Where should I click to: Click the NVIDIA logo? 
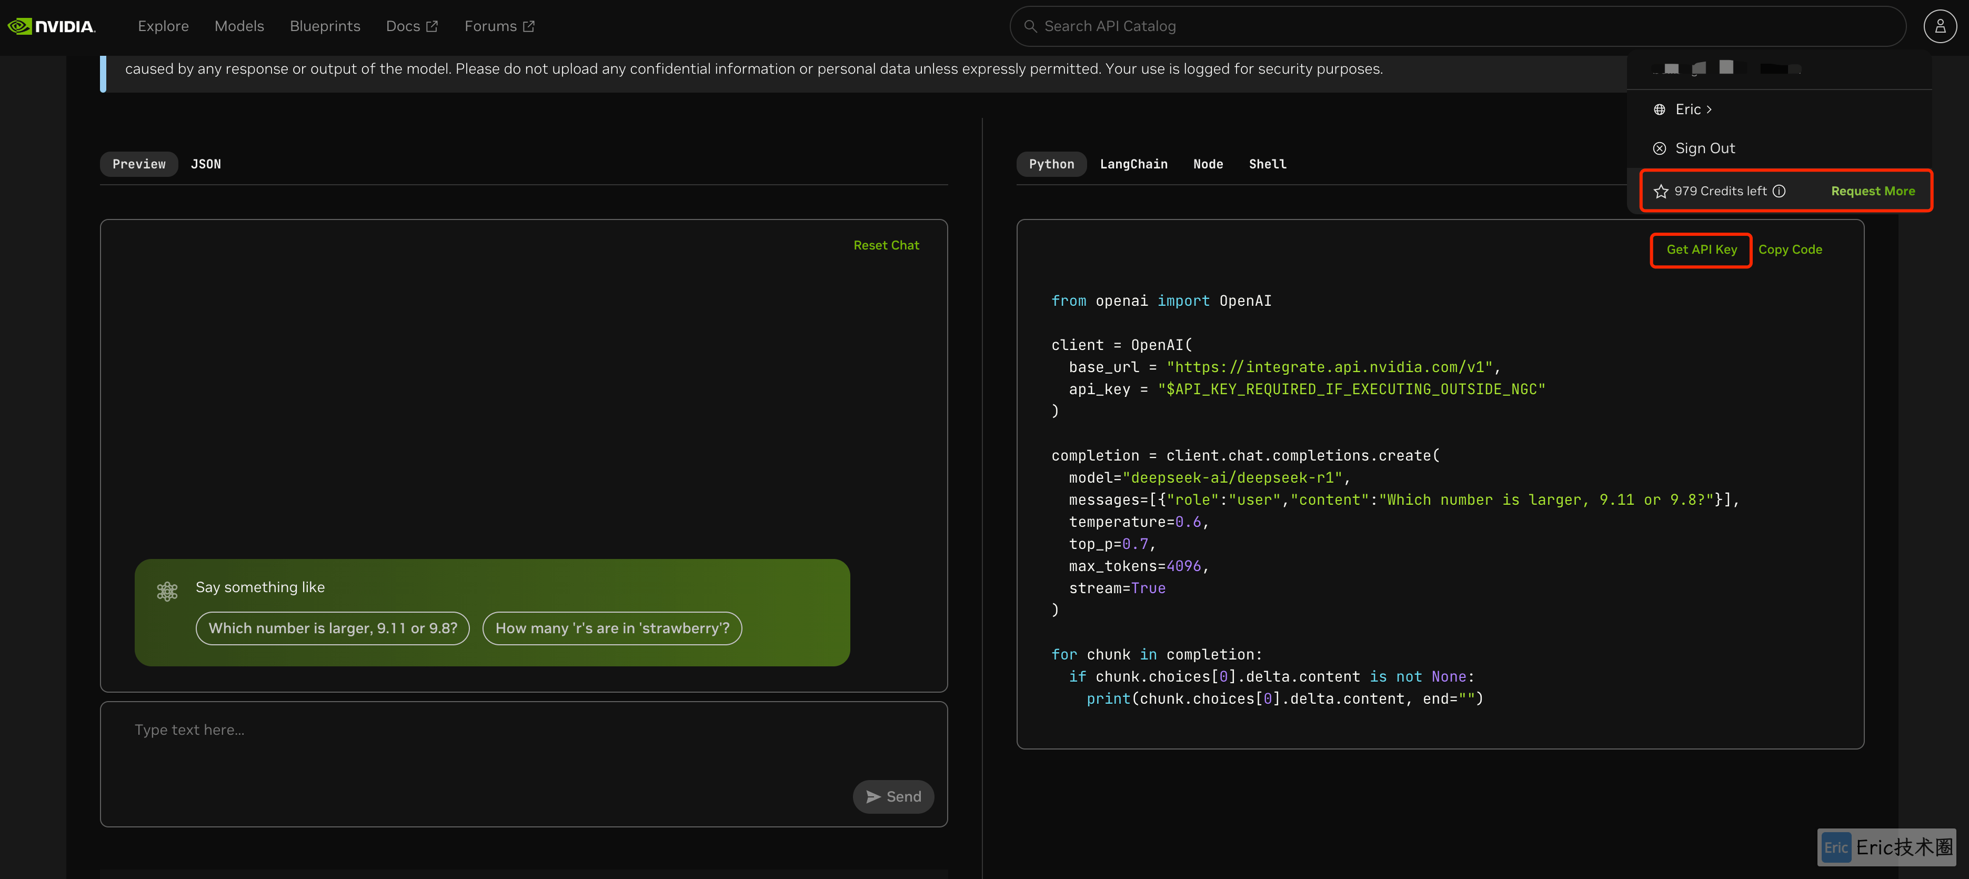pos(51,26)
